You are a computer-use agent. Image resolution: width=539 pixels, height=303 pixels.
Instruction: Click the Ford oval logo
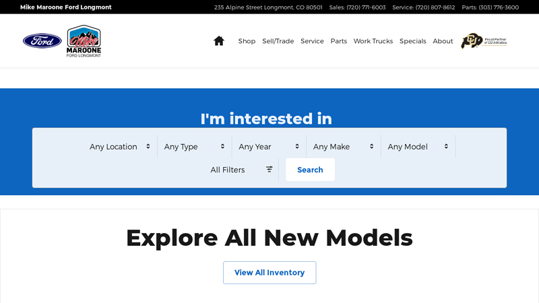point(42,41)
